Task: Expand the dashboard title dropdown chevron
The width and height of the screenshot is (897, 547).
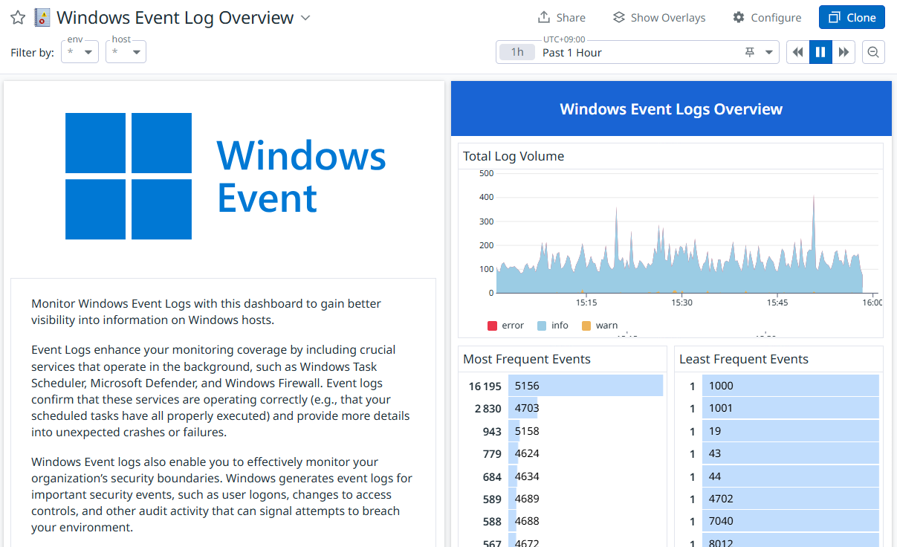Action: [305, 18]
